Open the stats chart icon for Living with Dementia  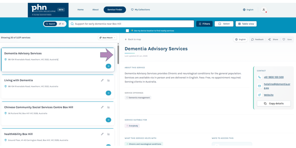[x=109, y=80]
